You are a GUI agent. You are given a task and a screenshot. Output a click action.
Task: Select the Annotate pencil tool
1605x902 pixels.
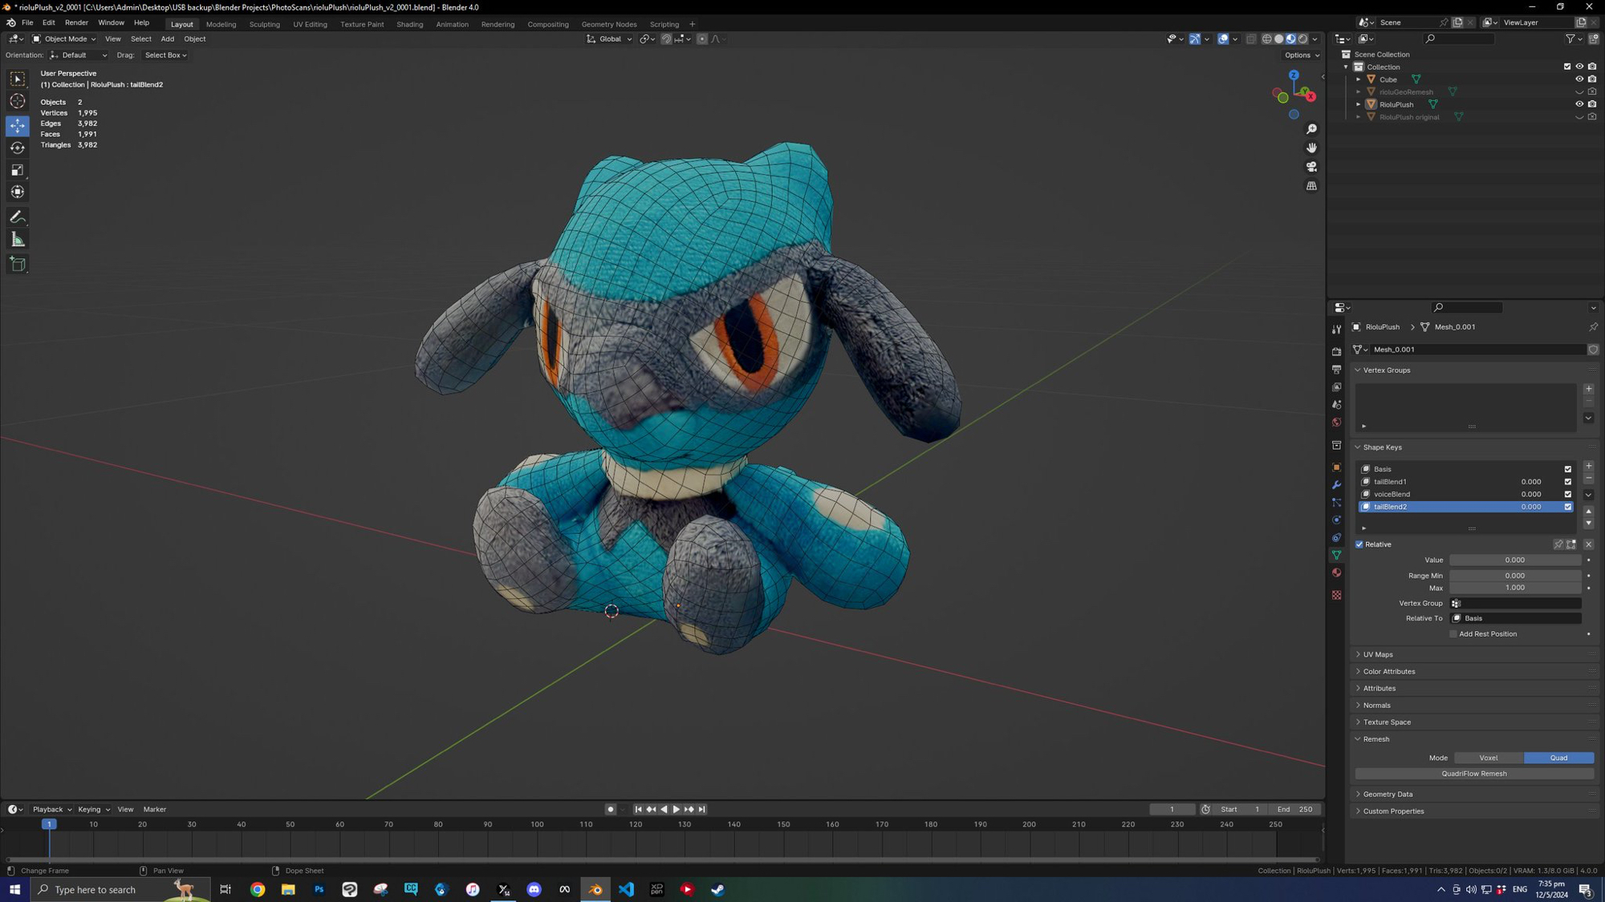pyautogui.click(x=17, y=217)
